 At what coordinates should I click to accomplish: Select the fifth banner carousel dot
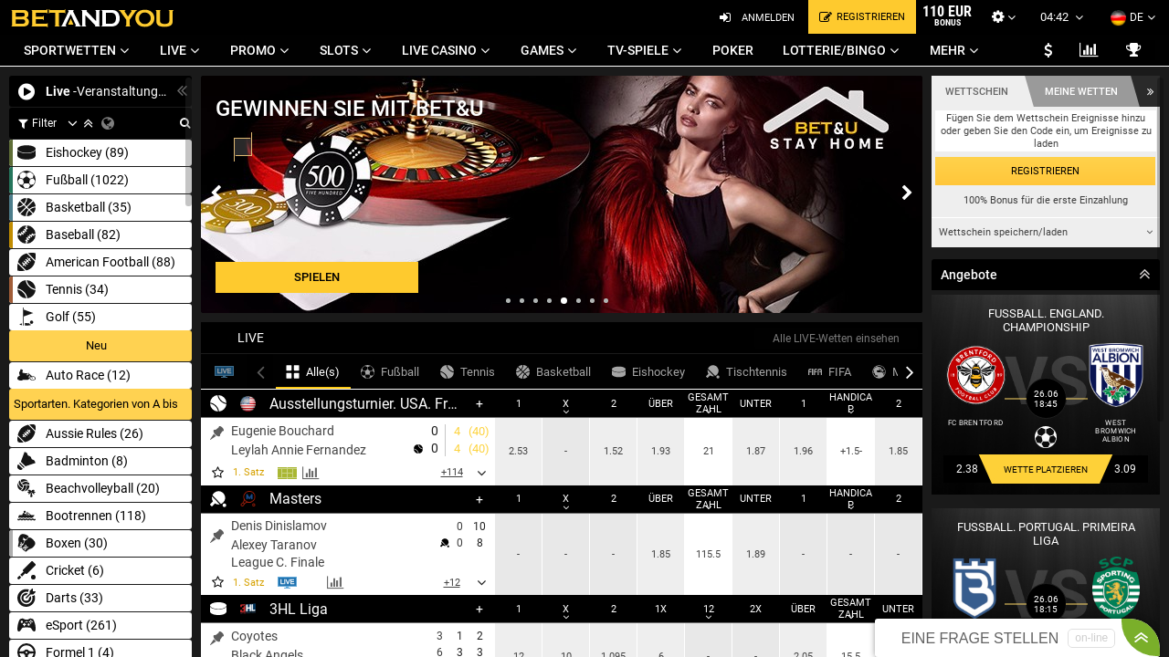[563, 300]
